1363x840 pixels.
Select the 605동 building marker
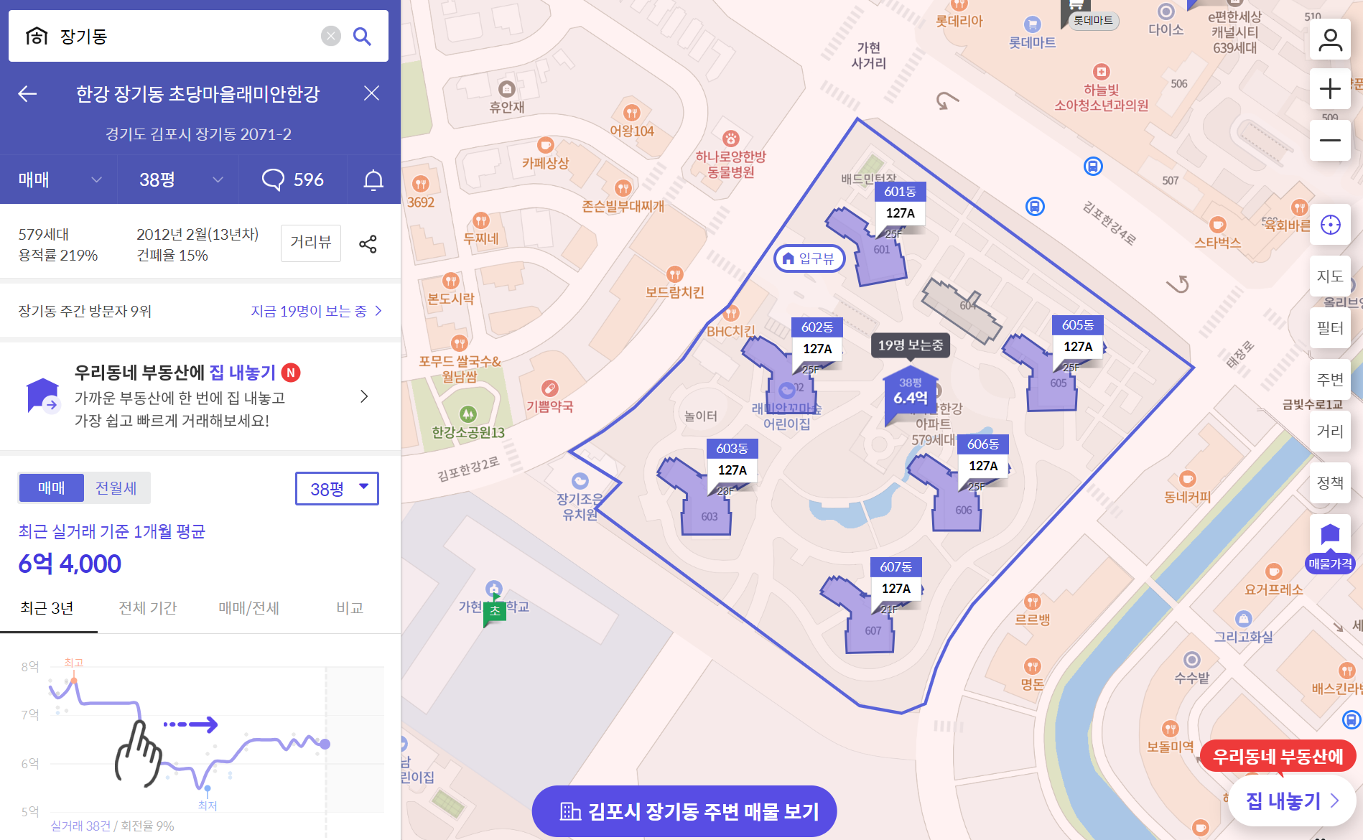1078,337
